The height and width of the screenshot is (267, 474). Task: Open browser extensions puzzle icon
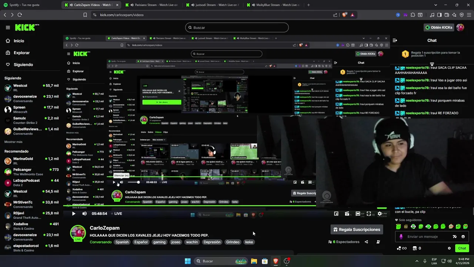pos(413,15)
